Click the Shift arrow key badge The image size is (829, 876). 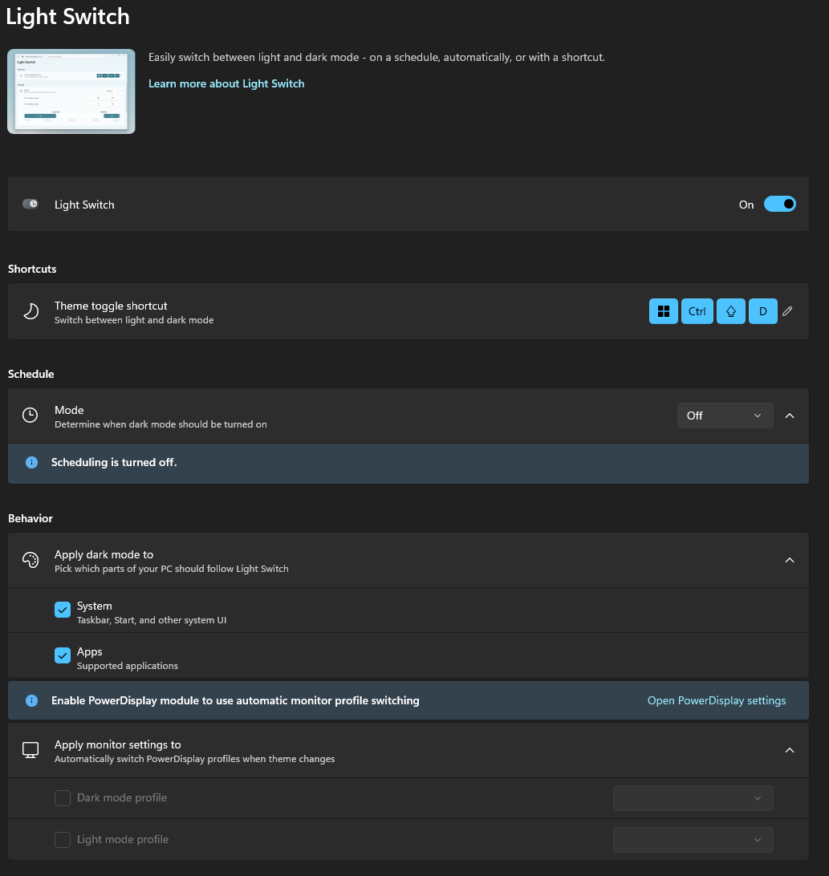pos(730,311)
